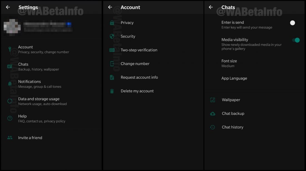This screenshot has width=306, height=171.
Task: Click the back arrow in Settings header
Action: coord(8,7)
